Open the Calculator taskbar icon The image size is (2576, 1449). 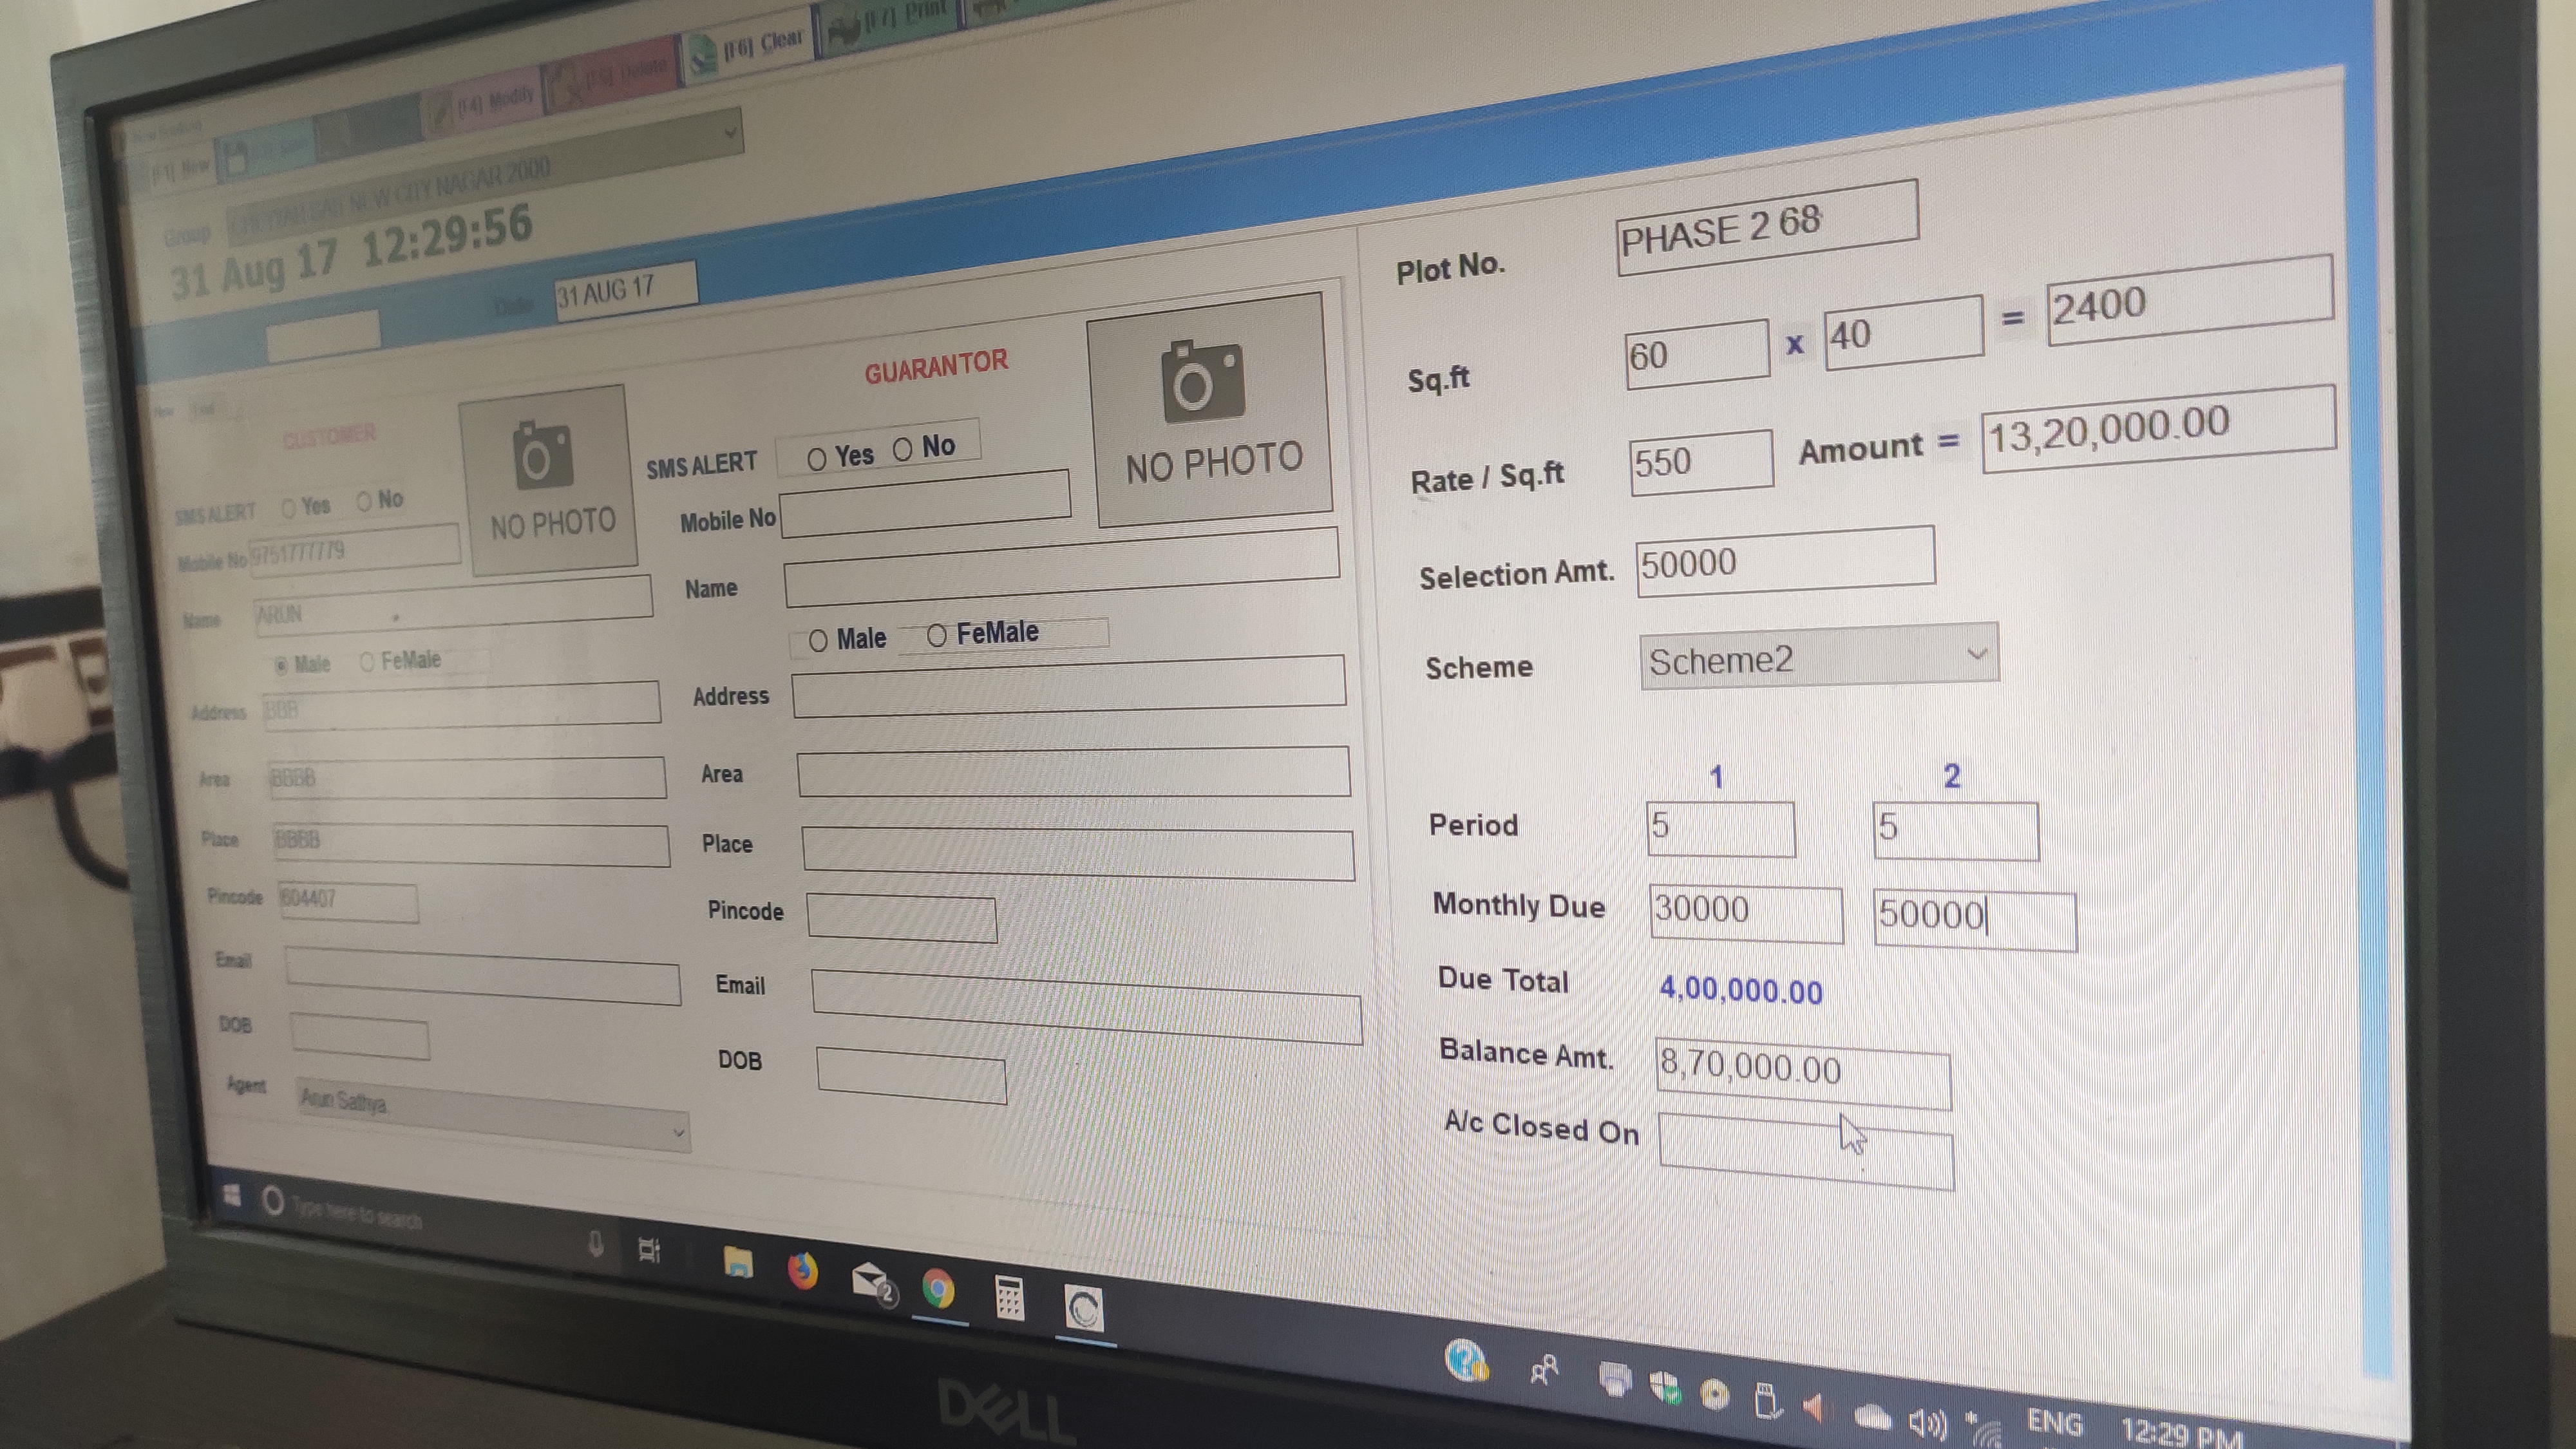point(1009,1299)
